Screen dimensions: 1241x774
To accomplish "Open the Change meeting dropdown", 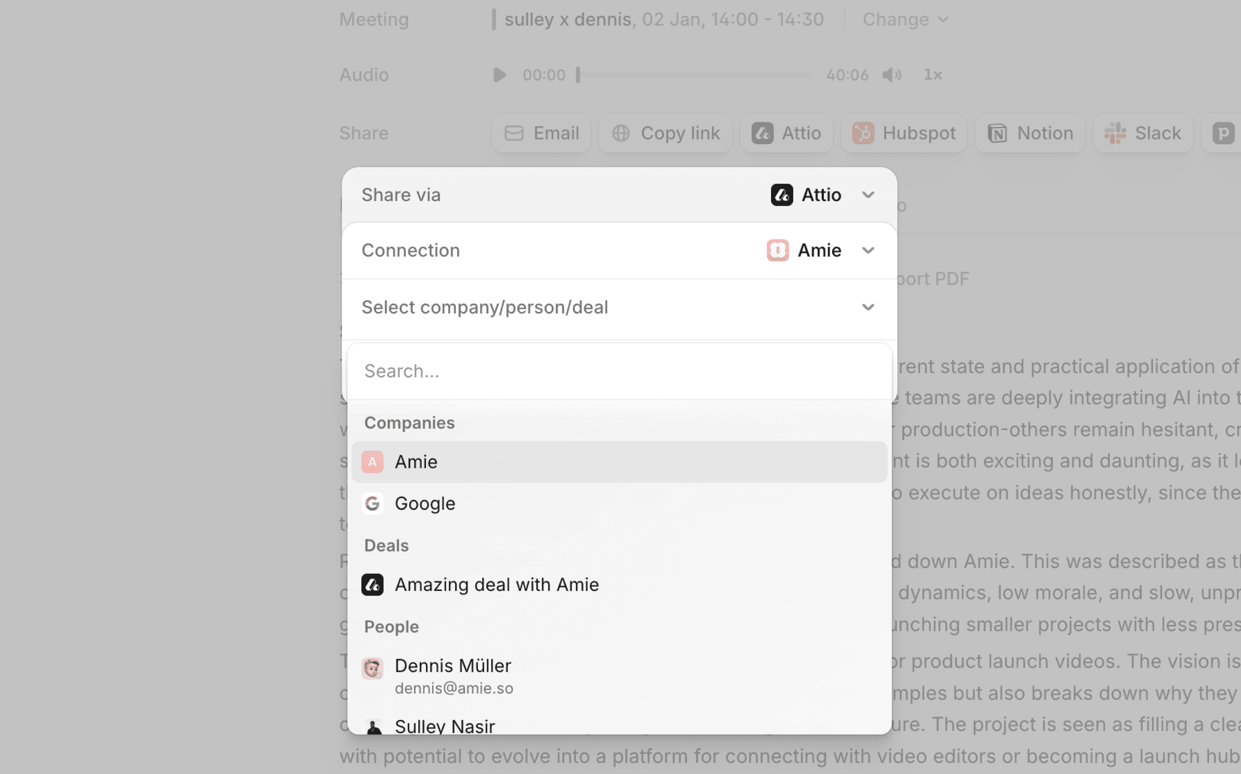I will 906,19.
